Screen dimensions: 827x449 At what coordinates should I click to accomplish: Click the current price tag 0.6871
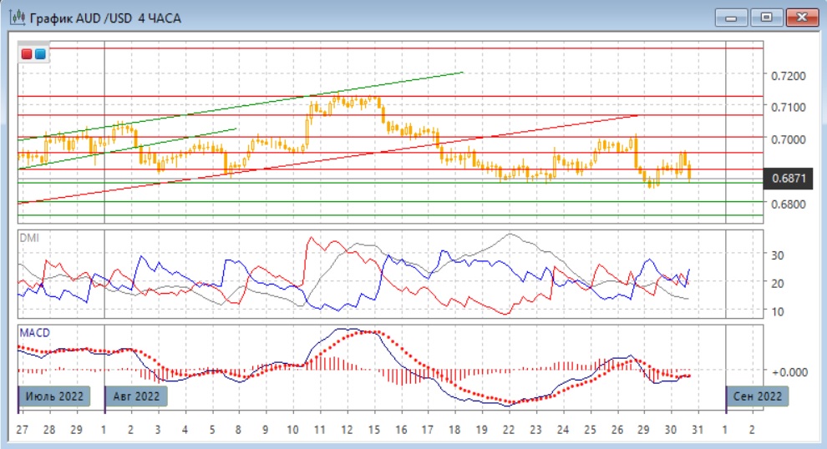click(789, 179)
